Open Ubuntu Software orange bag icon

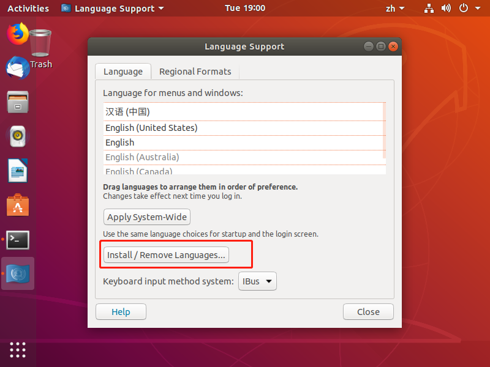coord(18,205)
